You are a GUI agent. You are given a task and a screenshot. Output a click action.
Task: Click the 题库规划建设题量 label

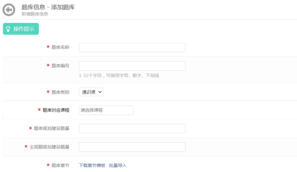point(52,128)
